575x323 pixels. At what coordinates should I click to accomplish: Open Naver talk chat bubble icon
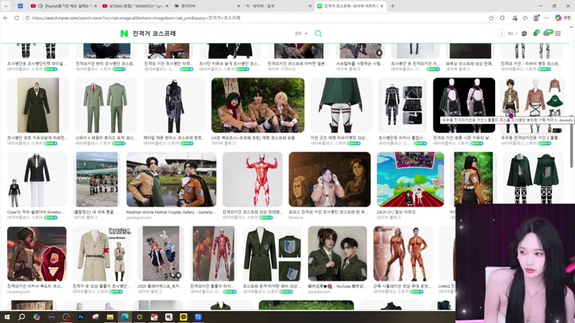click(525, 33)
